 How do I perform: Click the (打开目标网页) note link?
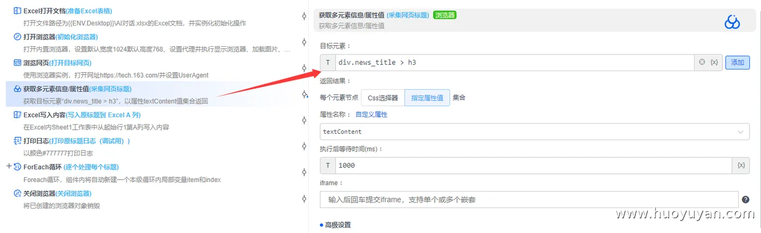69,63
